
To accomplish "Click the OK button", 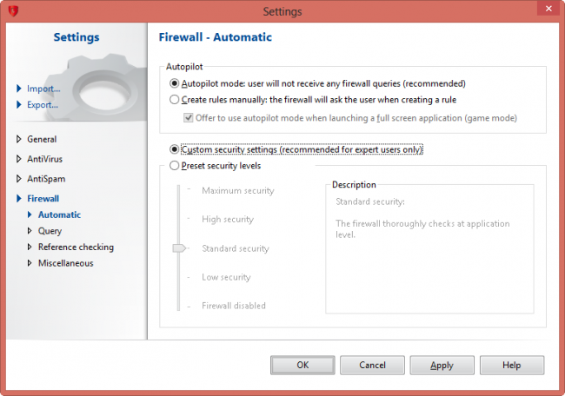I will [302, 365].
